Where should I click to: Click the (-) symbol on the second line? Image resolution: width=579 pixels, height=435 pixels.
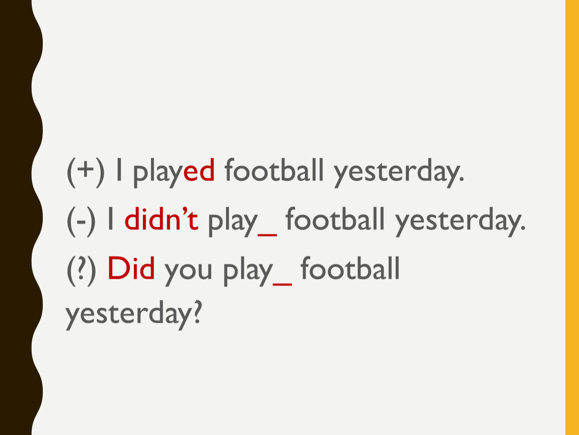tap(81, 221)
